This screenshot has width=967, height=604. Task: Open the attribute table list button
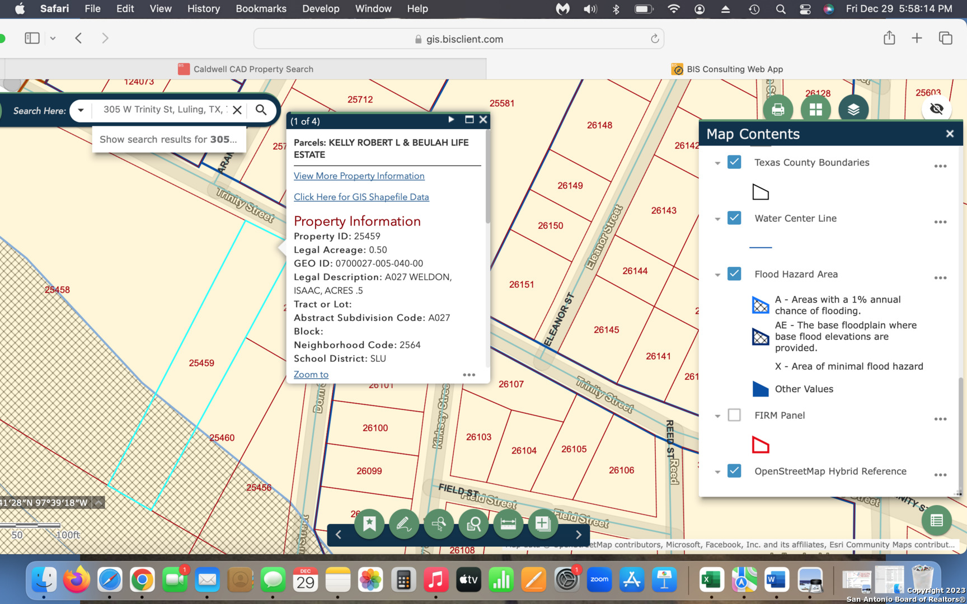pos(936,521)
